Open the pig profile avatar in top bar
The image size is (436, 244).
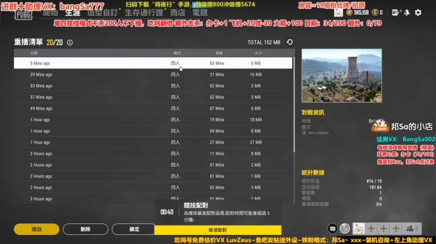pos(339,13)
